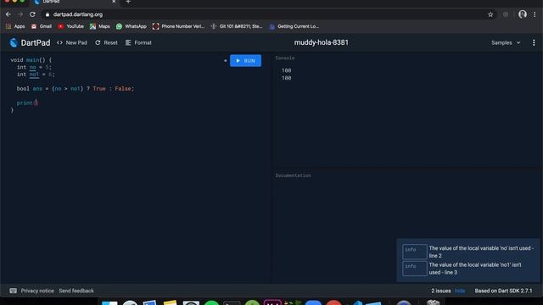Open the WhatsApp bookmark
The image size is (543, 305).
coord(132,26)
